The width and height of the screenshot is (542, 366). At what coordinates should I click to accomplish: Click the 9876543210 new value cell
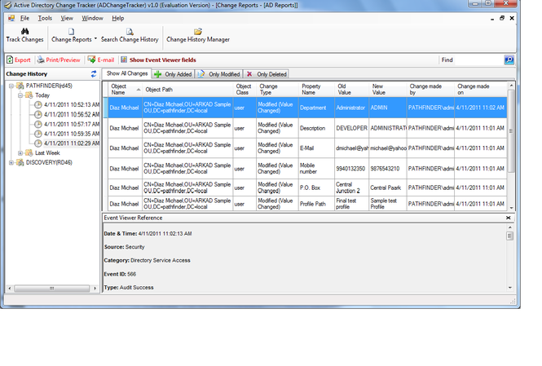click(387, 168)
